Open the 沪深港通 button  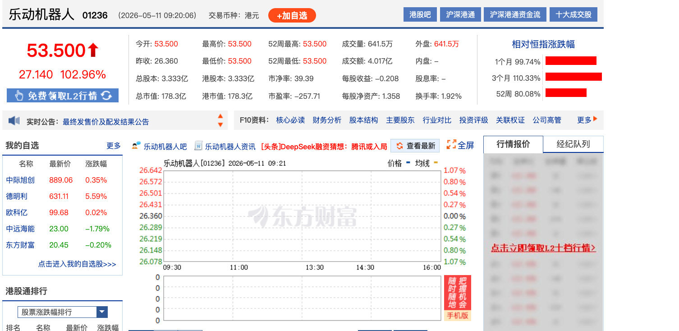tap(460, 14)
